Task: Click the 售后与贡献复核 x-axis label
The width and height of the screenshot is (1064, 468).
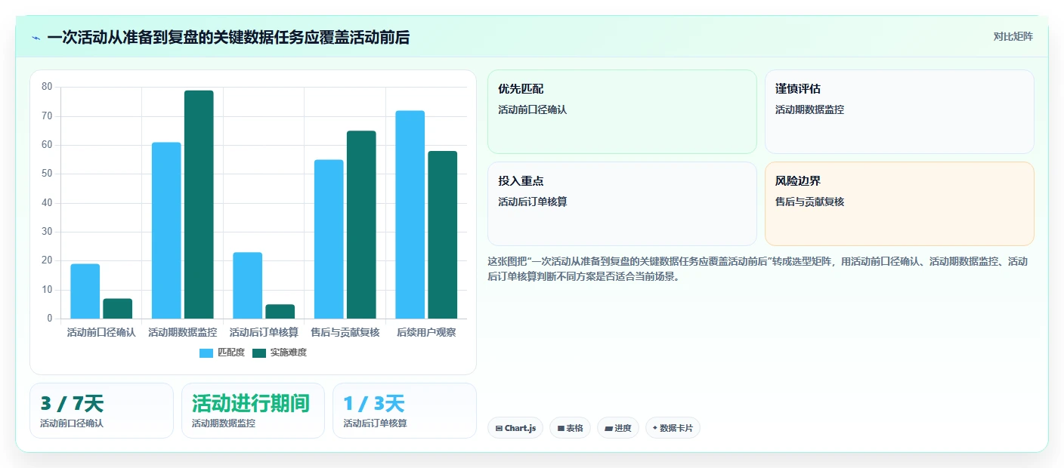Action: pos(345,332)
